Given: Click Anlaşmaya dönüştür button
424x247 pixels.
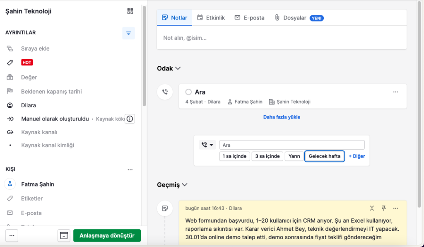Looking at the screenshot, I should click(x=107, y=235).
